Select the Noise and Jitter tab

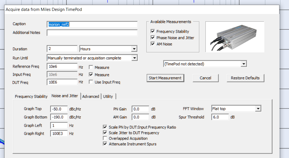[x=65, y=96]
